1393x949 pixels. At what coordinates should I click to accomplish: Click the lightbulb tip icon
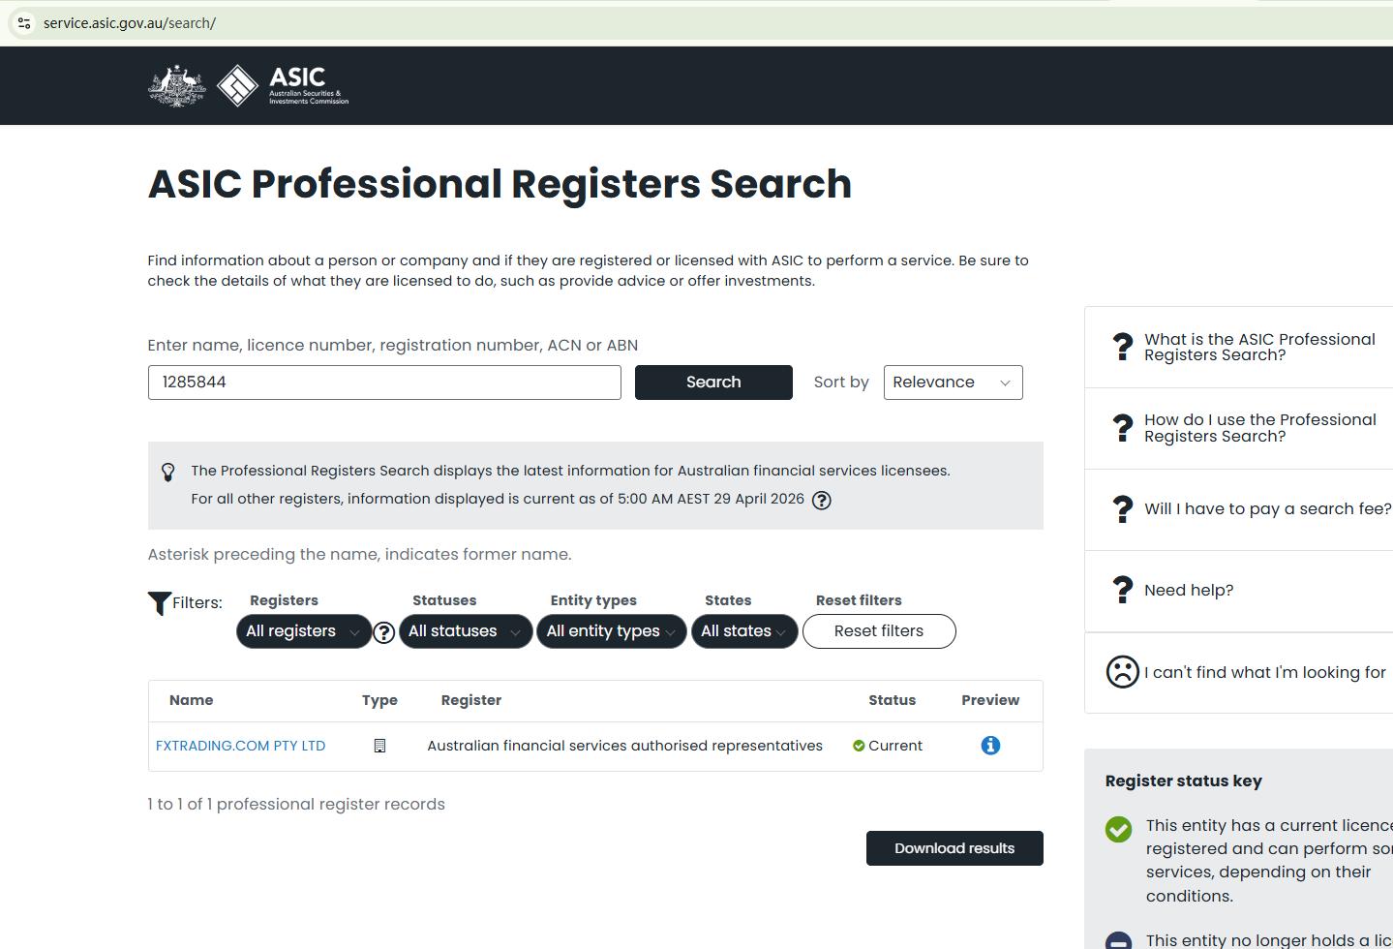coord(168,472)
